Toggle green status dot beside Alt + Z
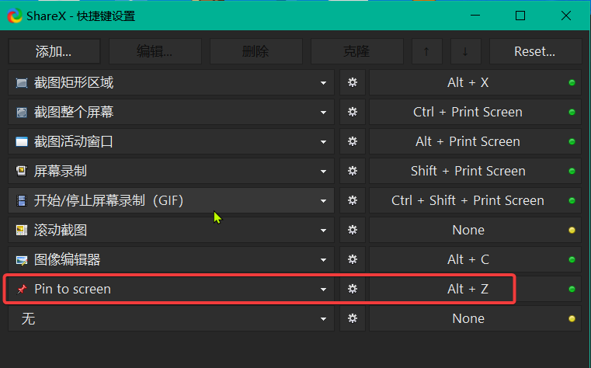 pyautogui.click(x=572, y=289)
